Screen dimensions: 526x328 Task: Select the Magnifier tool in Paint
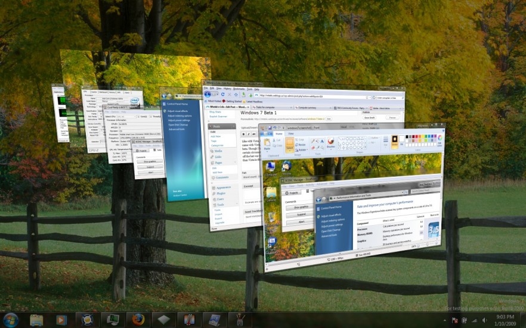click(x=322, y=148)
